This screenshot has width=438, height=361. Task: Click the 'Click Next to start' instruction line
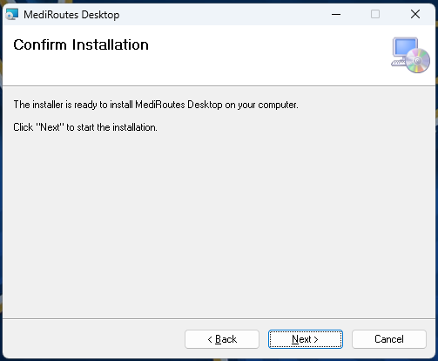[x=85, y=127]
